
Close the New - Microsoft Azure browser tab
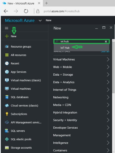[39, 3]
